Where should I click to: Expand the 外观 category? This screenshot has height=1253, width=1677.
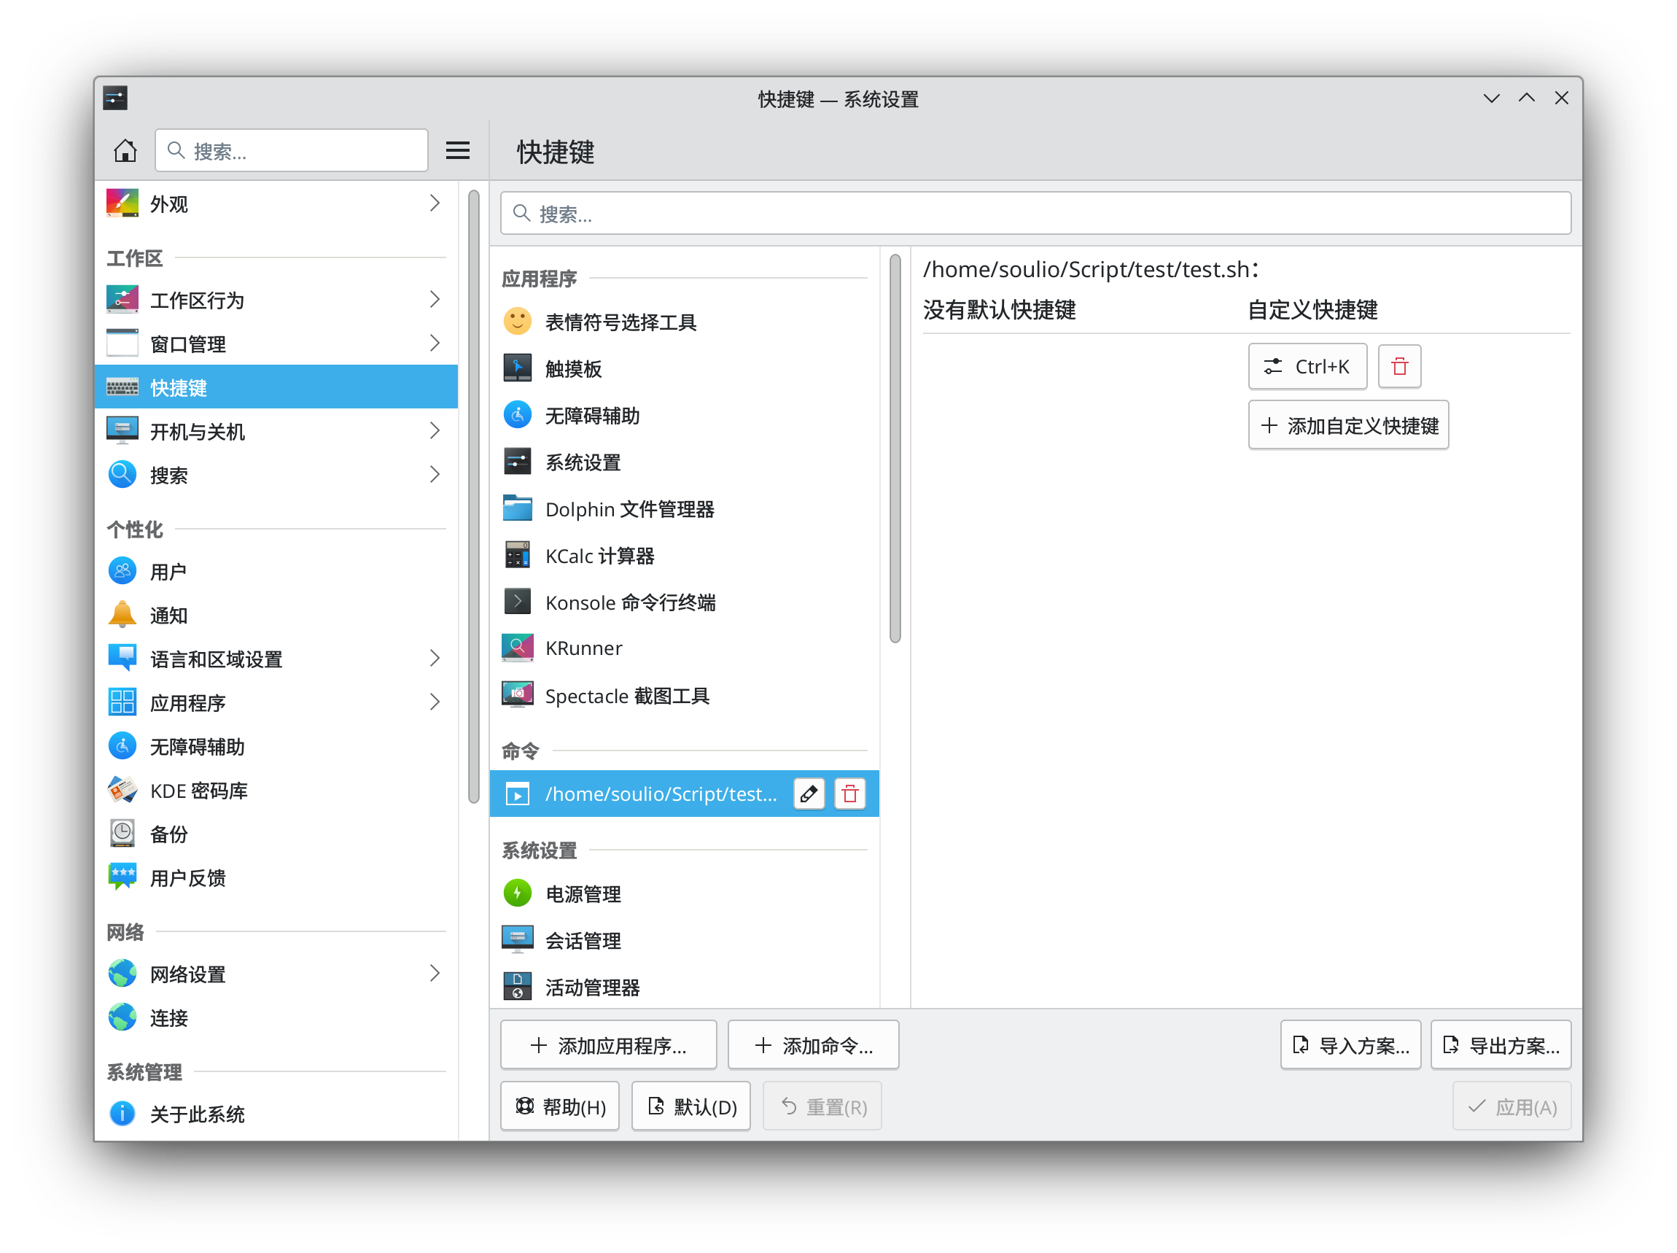[434, 203]
